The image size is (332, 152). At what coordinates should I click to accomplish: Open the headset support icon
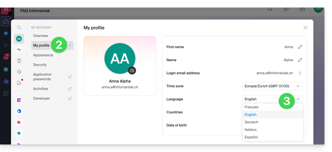click(19, 72)
